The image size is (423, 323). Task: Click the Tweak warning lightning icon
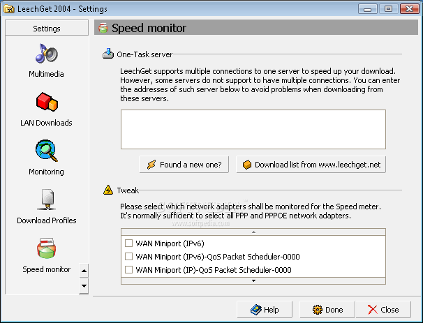coord(108,190)
